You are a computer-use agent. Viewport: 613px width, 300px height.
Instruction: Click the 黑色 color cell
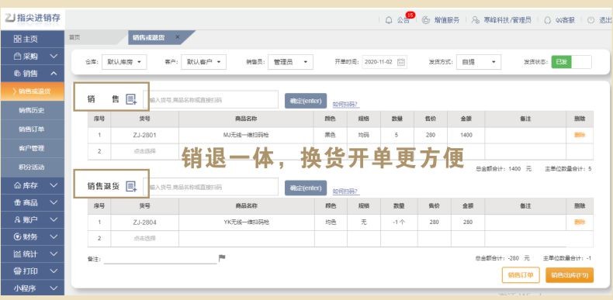tap(330, 135)
